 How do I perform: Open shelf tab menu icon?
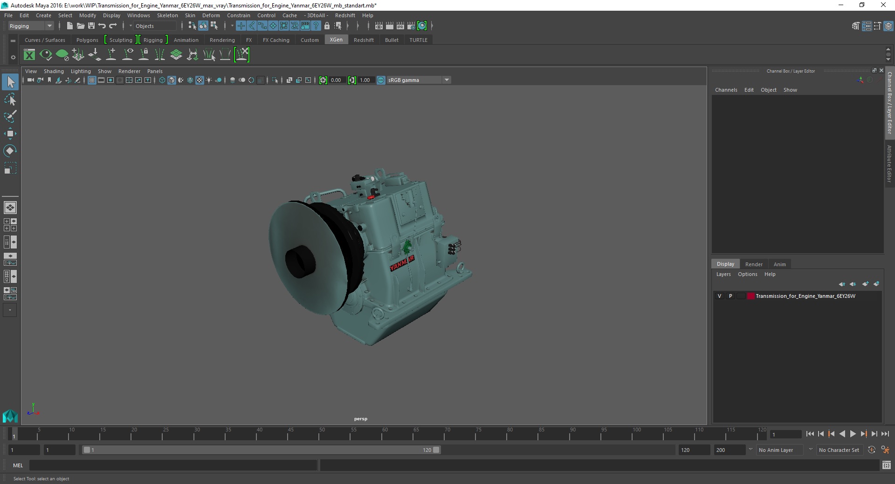coord(13,40)
